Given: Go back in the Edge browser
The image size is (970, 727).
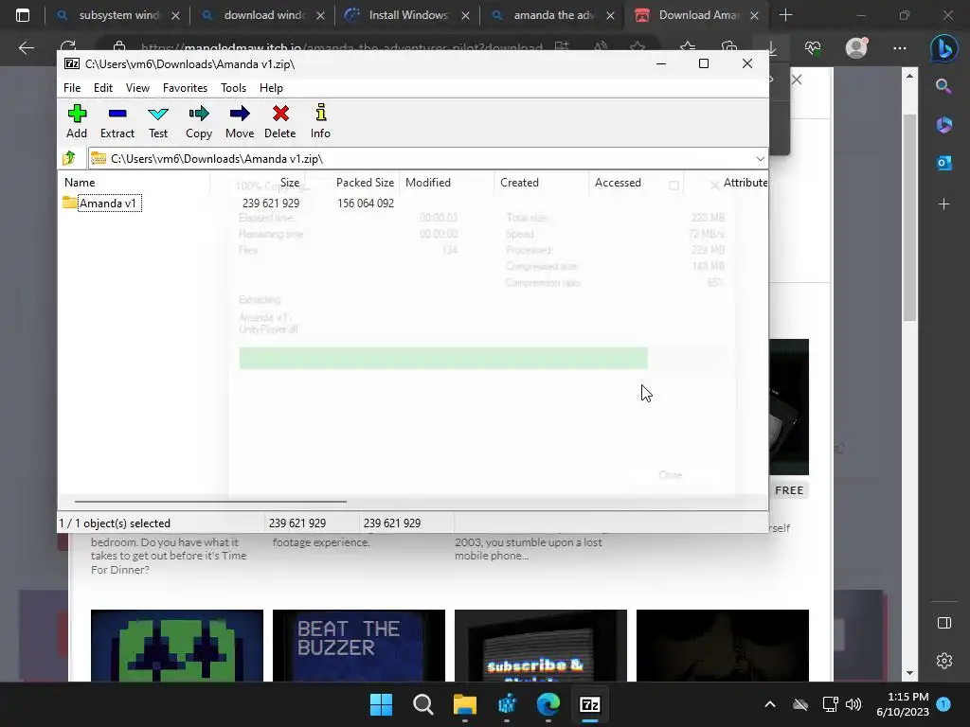Looking at the screenshot, I should (x=27, y=48).
